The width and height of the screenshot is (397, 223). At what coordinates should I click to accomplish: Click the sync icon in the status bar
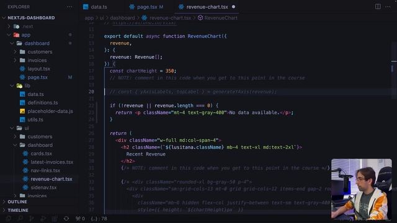point(66,219)
